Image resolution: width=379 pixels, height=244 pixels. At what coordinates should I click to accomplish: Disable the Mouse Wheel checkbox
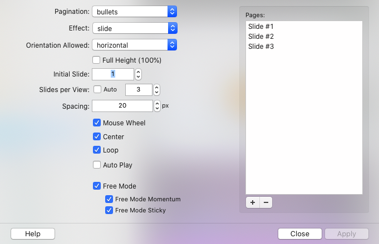point(97,123)
